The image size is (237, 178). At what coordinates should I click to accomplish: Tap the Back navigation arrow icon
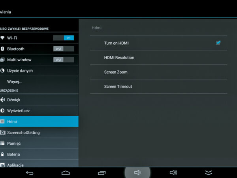(x=30, y=173)
